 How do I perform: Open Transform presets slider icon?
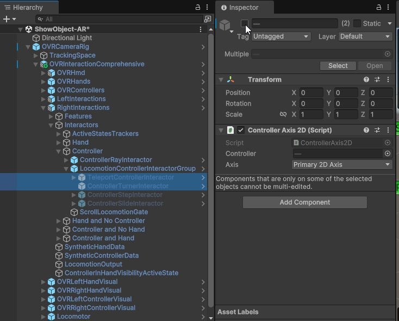pyautogui.click(x=377, y=79)
